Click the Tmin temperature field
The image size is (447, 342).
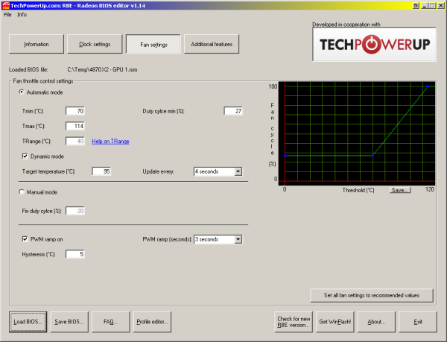pyautogui.click(x=75, y=111)
